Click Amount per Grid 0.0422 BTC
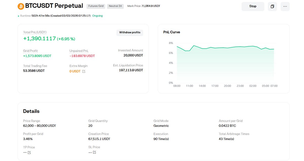The image size is (304, 161). point(227,126)
